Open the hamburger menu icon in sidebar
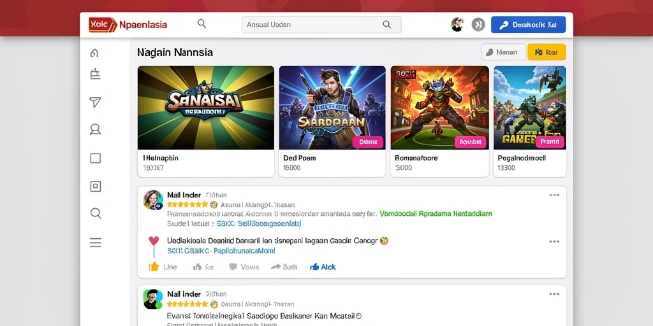The image size is (653, 326). 96,243
